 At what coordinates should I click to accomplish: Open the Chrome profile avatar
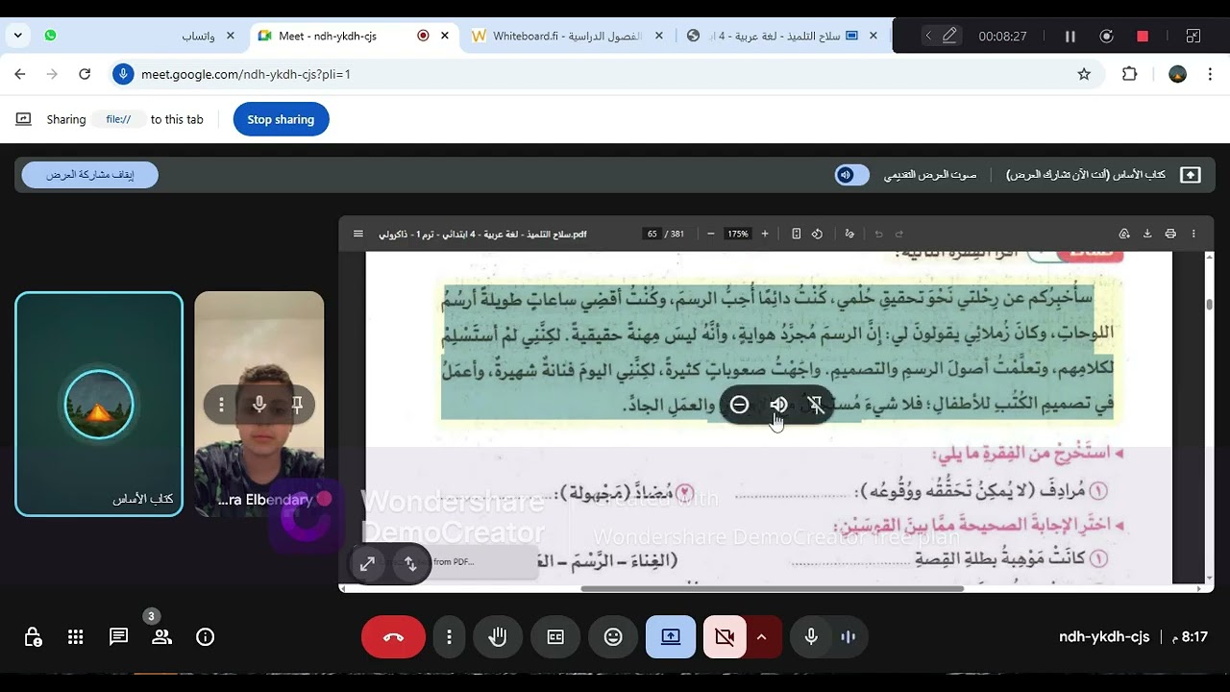click(1178, 74)
